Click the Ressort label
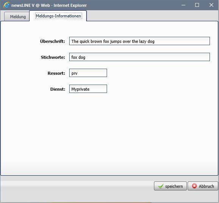The width and height of the screenshot is (219, 203). click(x=56, y=73)
